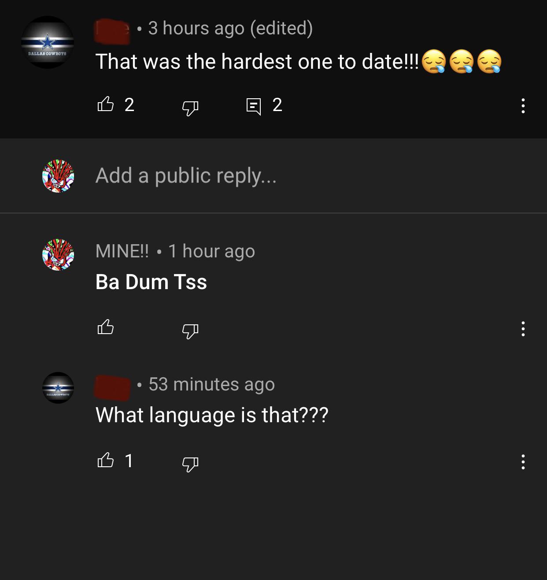The image size is (547, 580).
Task: Open Dallas Cowboys avatar on 53 minutes reply
Action: [58, 388]
